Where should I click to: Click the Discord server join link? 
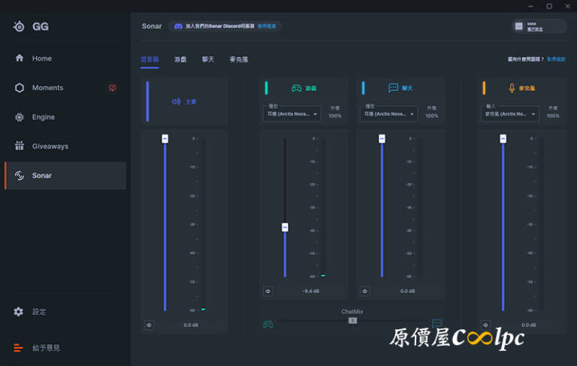(x=267, y=26)
